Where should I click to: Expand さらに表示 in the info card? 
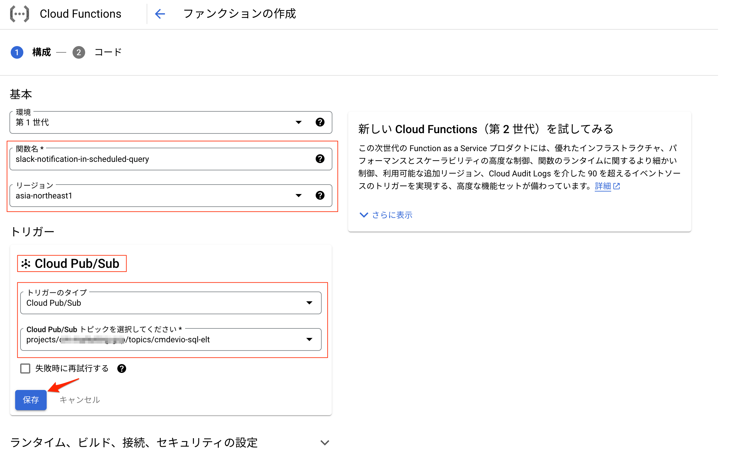pos(386,215)
